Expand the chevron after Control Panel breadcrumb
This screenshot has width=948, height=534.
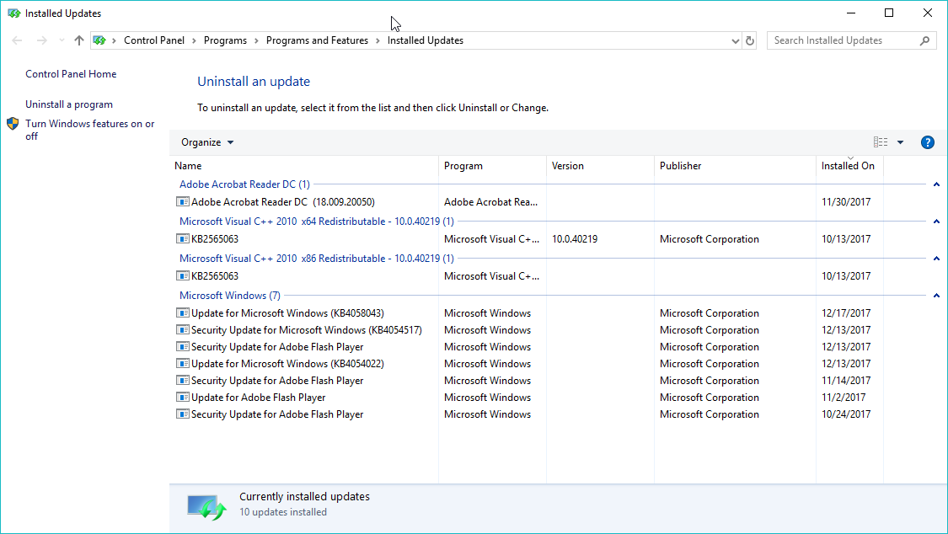[194, 41]
